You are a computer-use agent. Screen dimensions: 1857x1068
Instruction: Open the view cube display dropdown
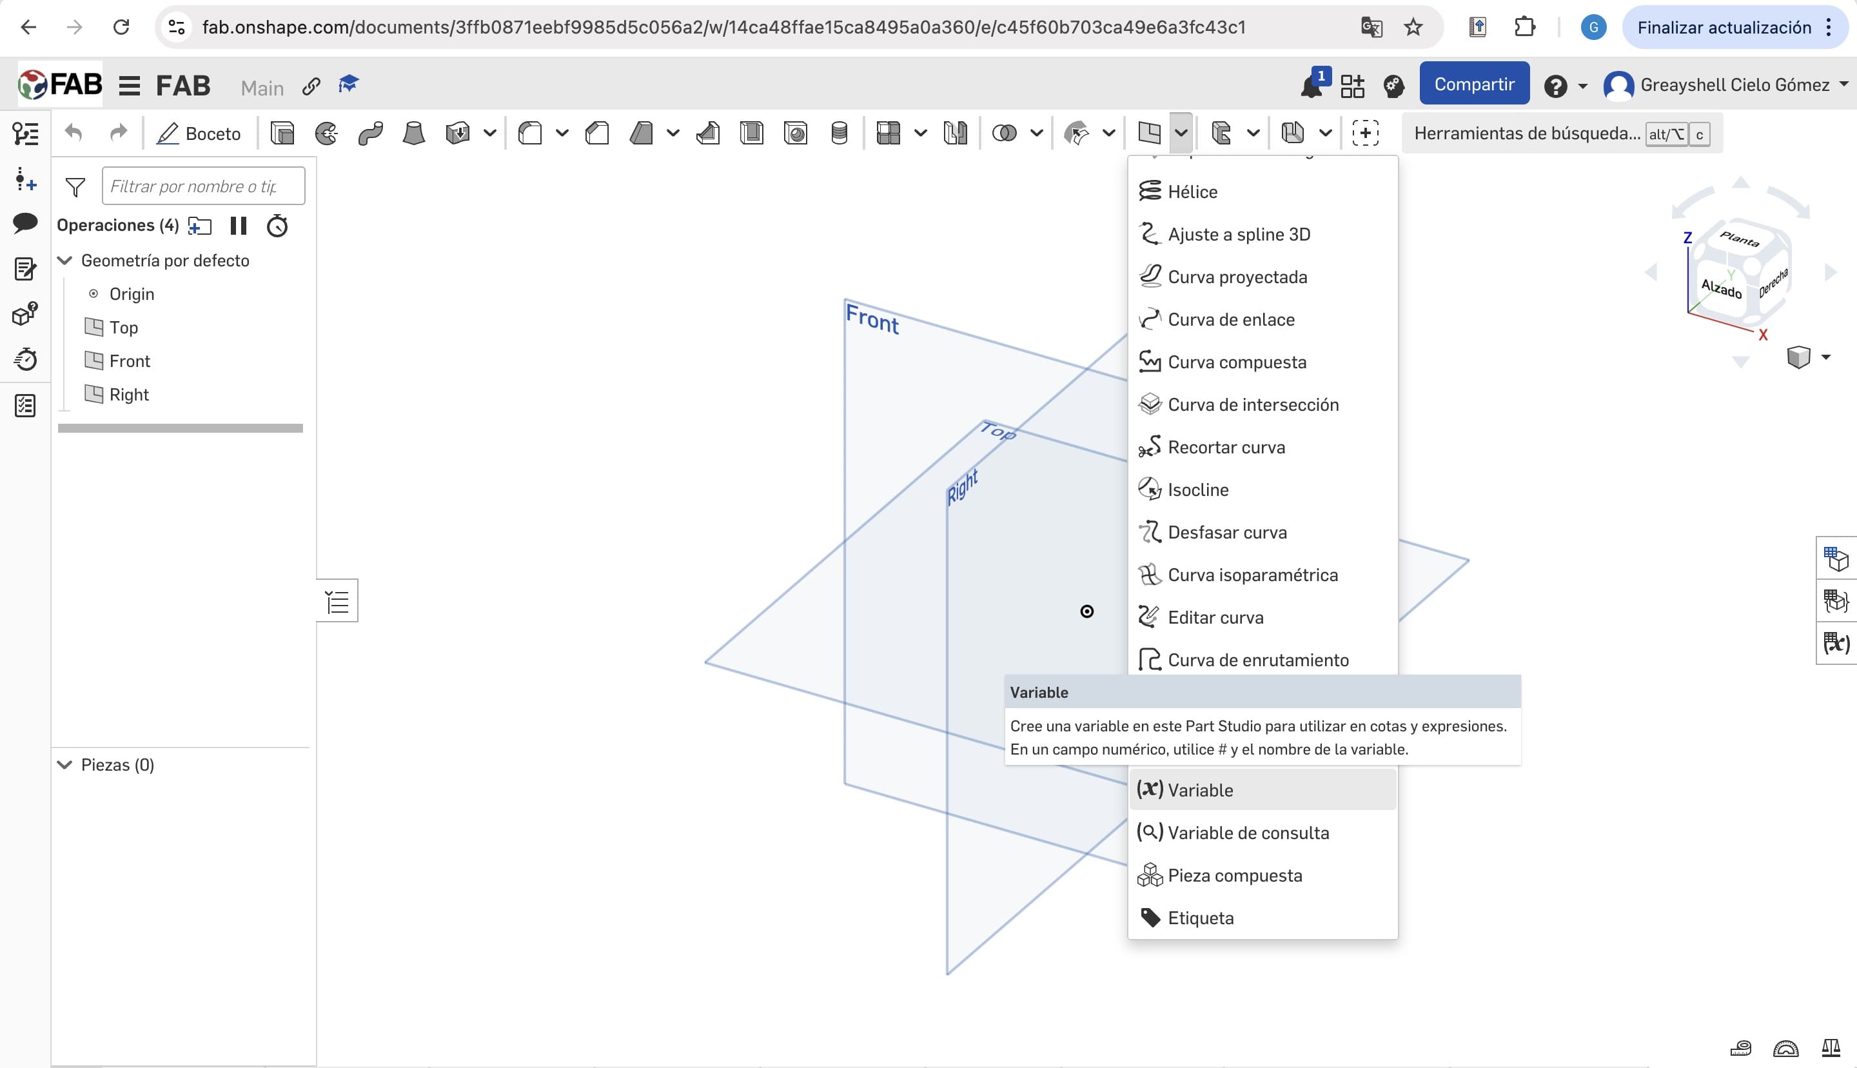[x=1825, y=357]
